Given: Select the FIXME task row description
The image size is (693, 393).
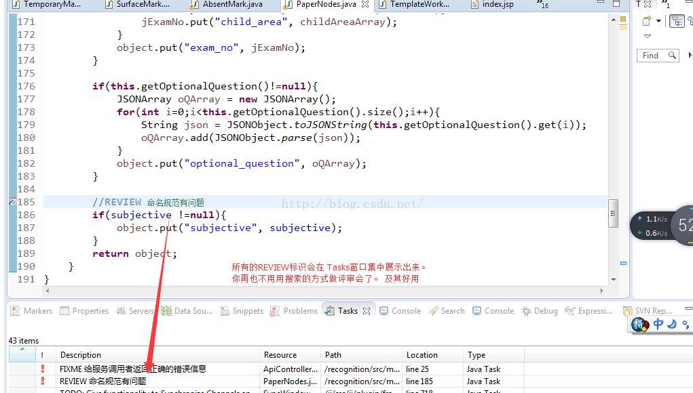Looking at the screenshot, I should [x=133, y=369].
